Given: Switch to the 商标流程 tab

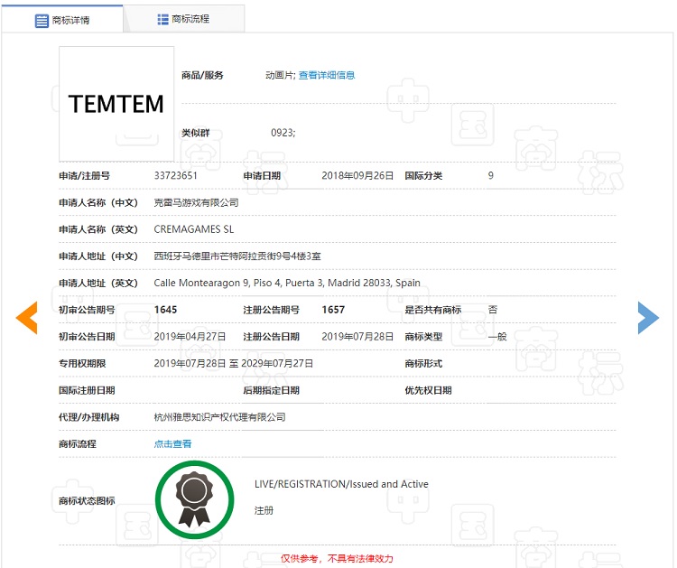Looking at the screenshot, I should (183, 19).
